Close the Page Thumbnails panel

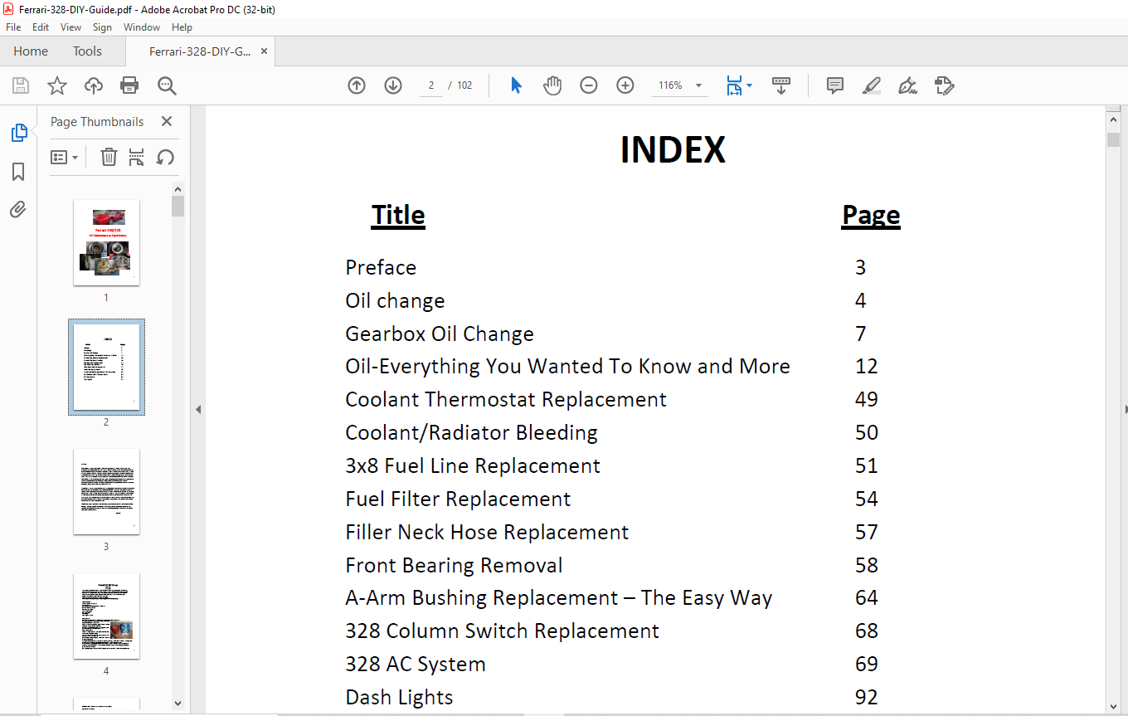point(166,121)
